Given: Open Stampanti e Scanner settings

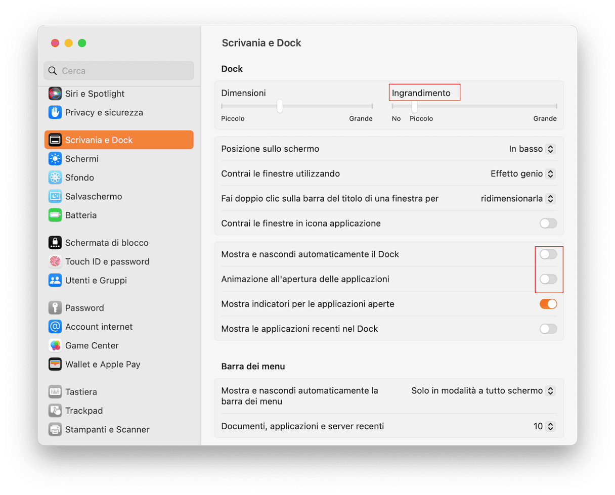Looking at the screenshot, I should point(107,429).
